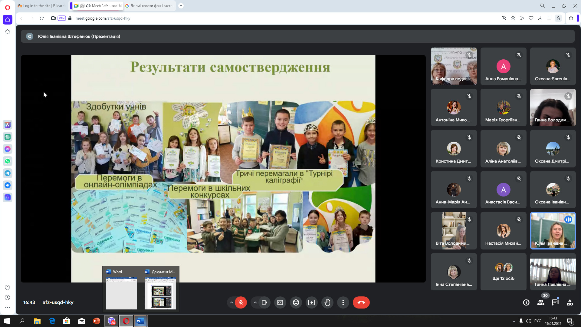
Task: Select the Документ М... Word preview thumbnail
Action: tap(160, 290)
